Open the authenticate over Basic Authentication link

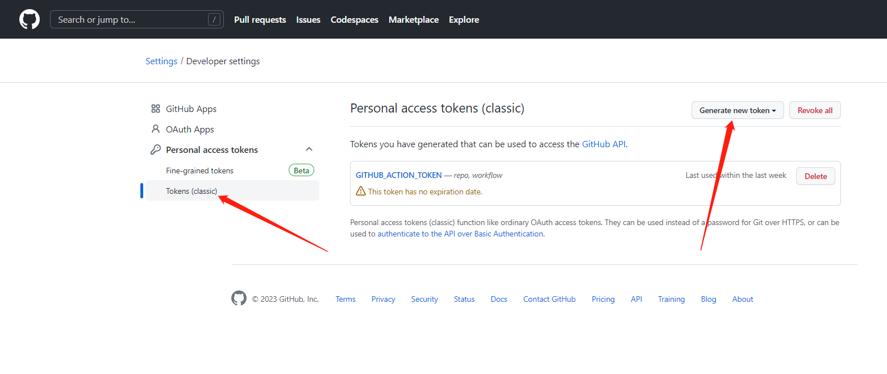[460, 234]
